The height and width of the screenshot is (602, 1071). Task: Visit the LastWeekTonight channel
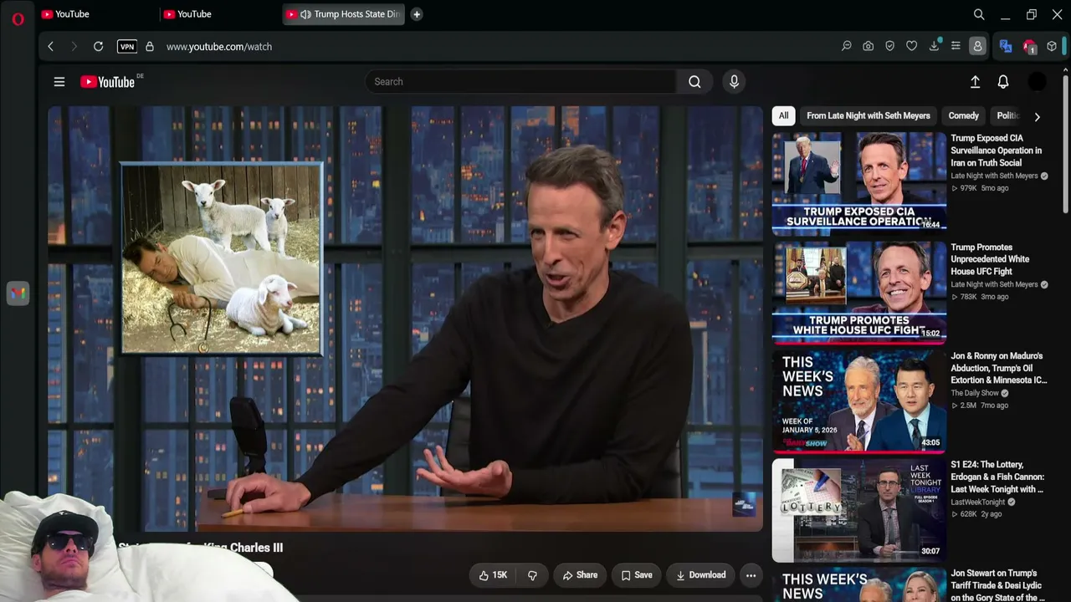tap(978, 502)
